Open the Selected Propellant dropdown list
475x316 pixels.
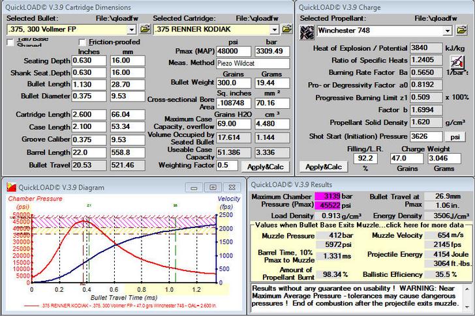[x=447, y=31]
